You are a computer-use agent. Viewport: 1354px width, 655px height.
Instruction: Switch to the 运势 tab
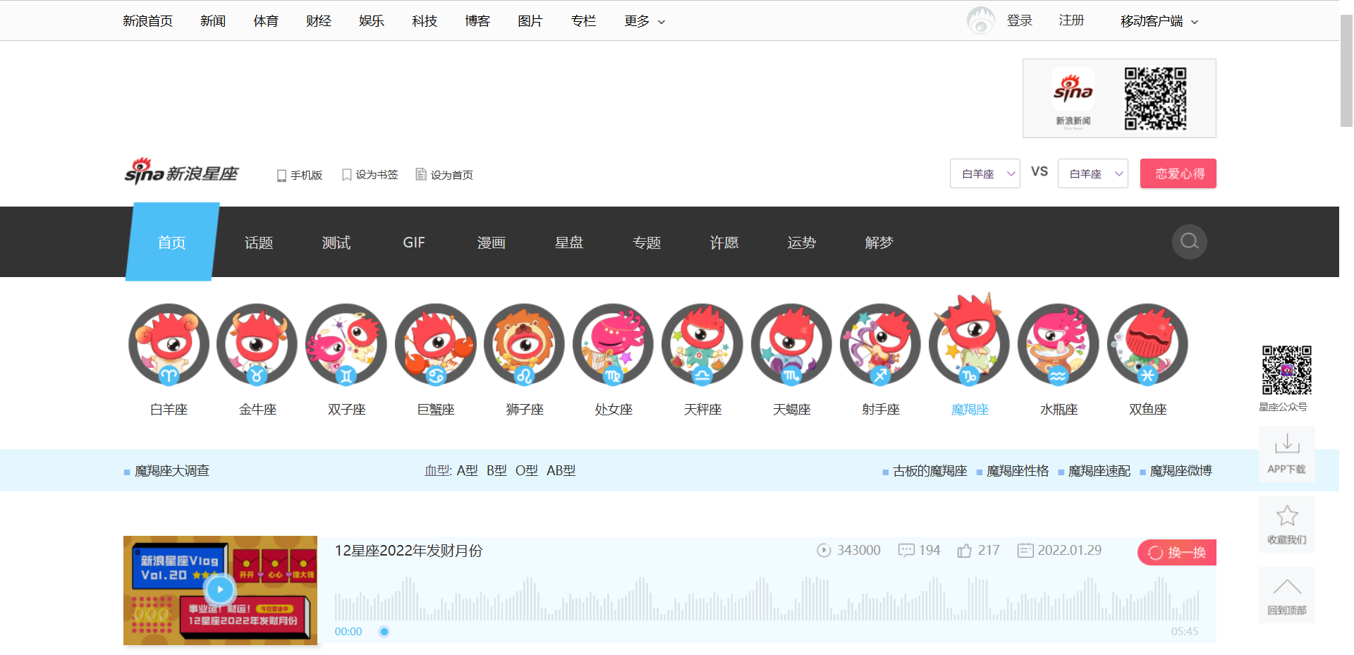(801, 242)
